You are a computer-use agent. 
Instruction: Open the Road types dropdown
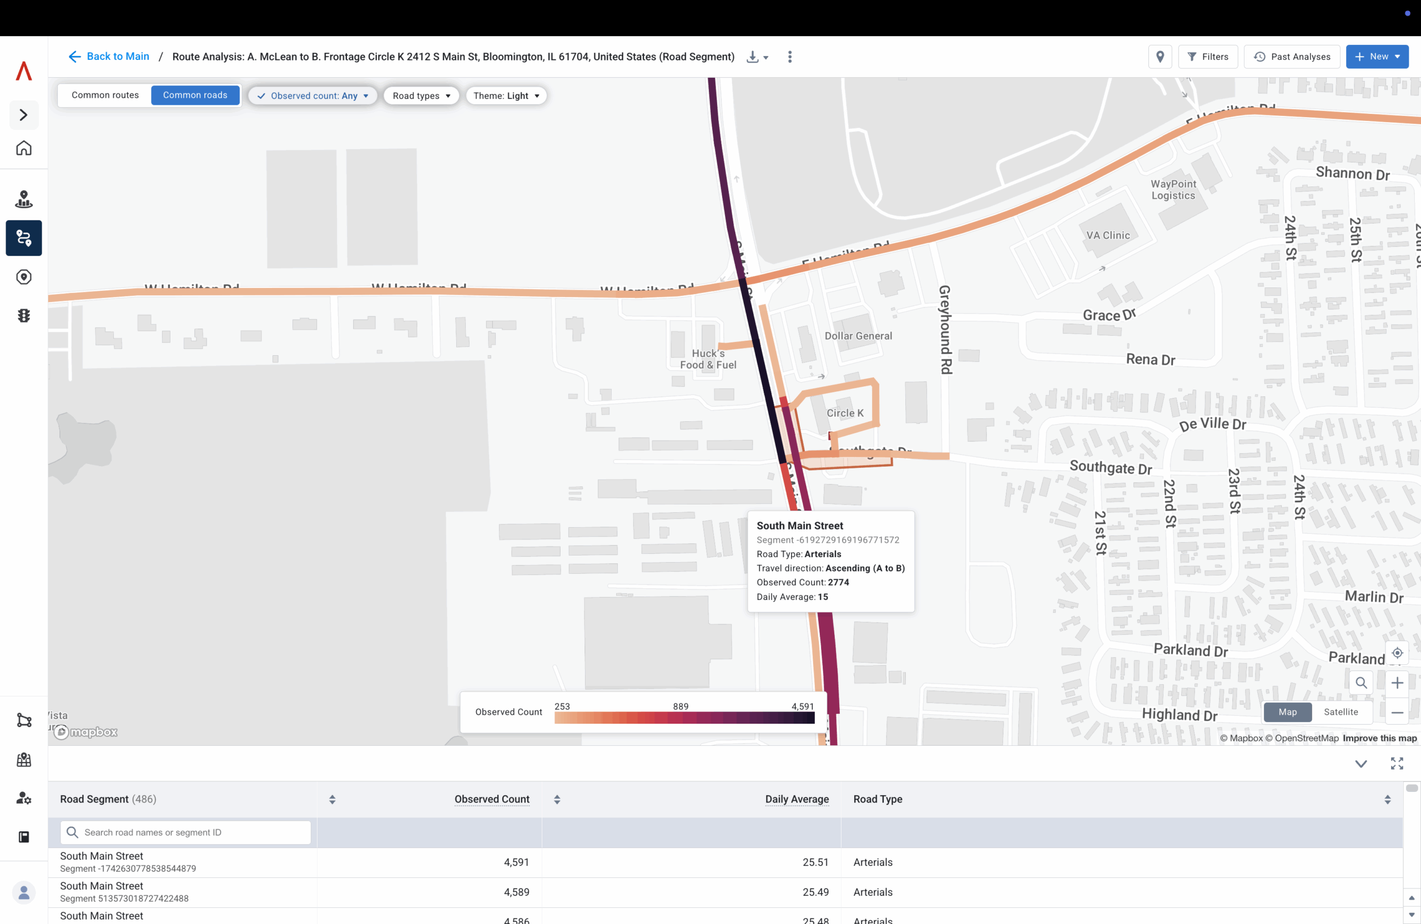(x=421, y=96)
